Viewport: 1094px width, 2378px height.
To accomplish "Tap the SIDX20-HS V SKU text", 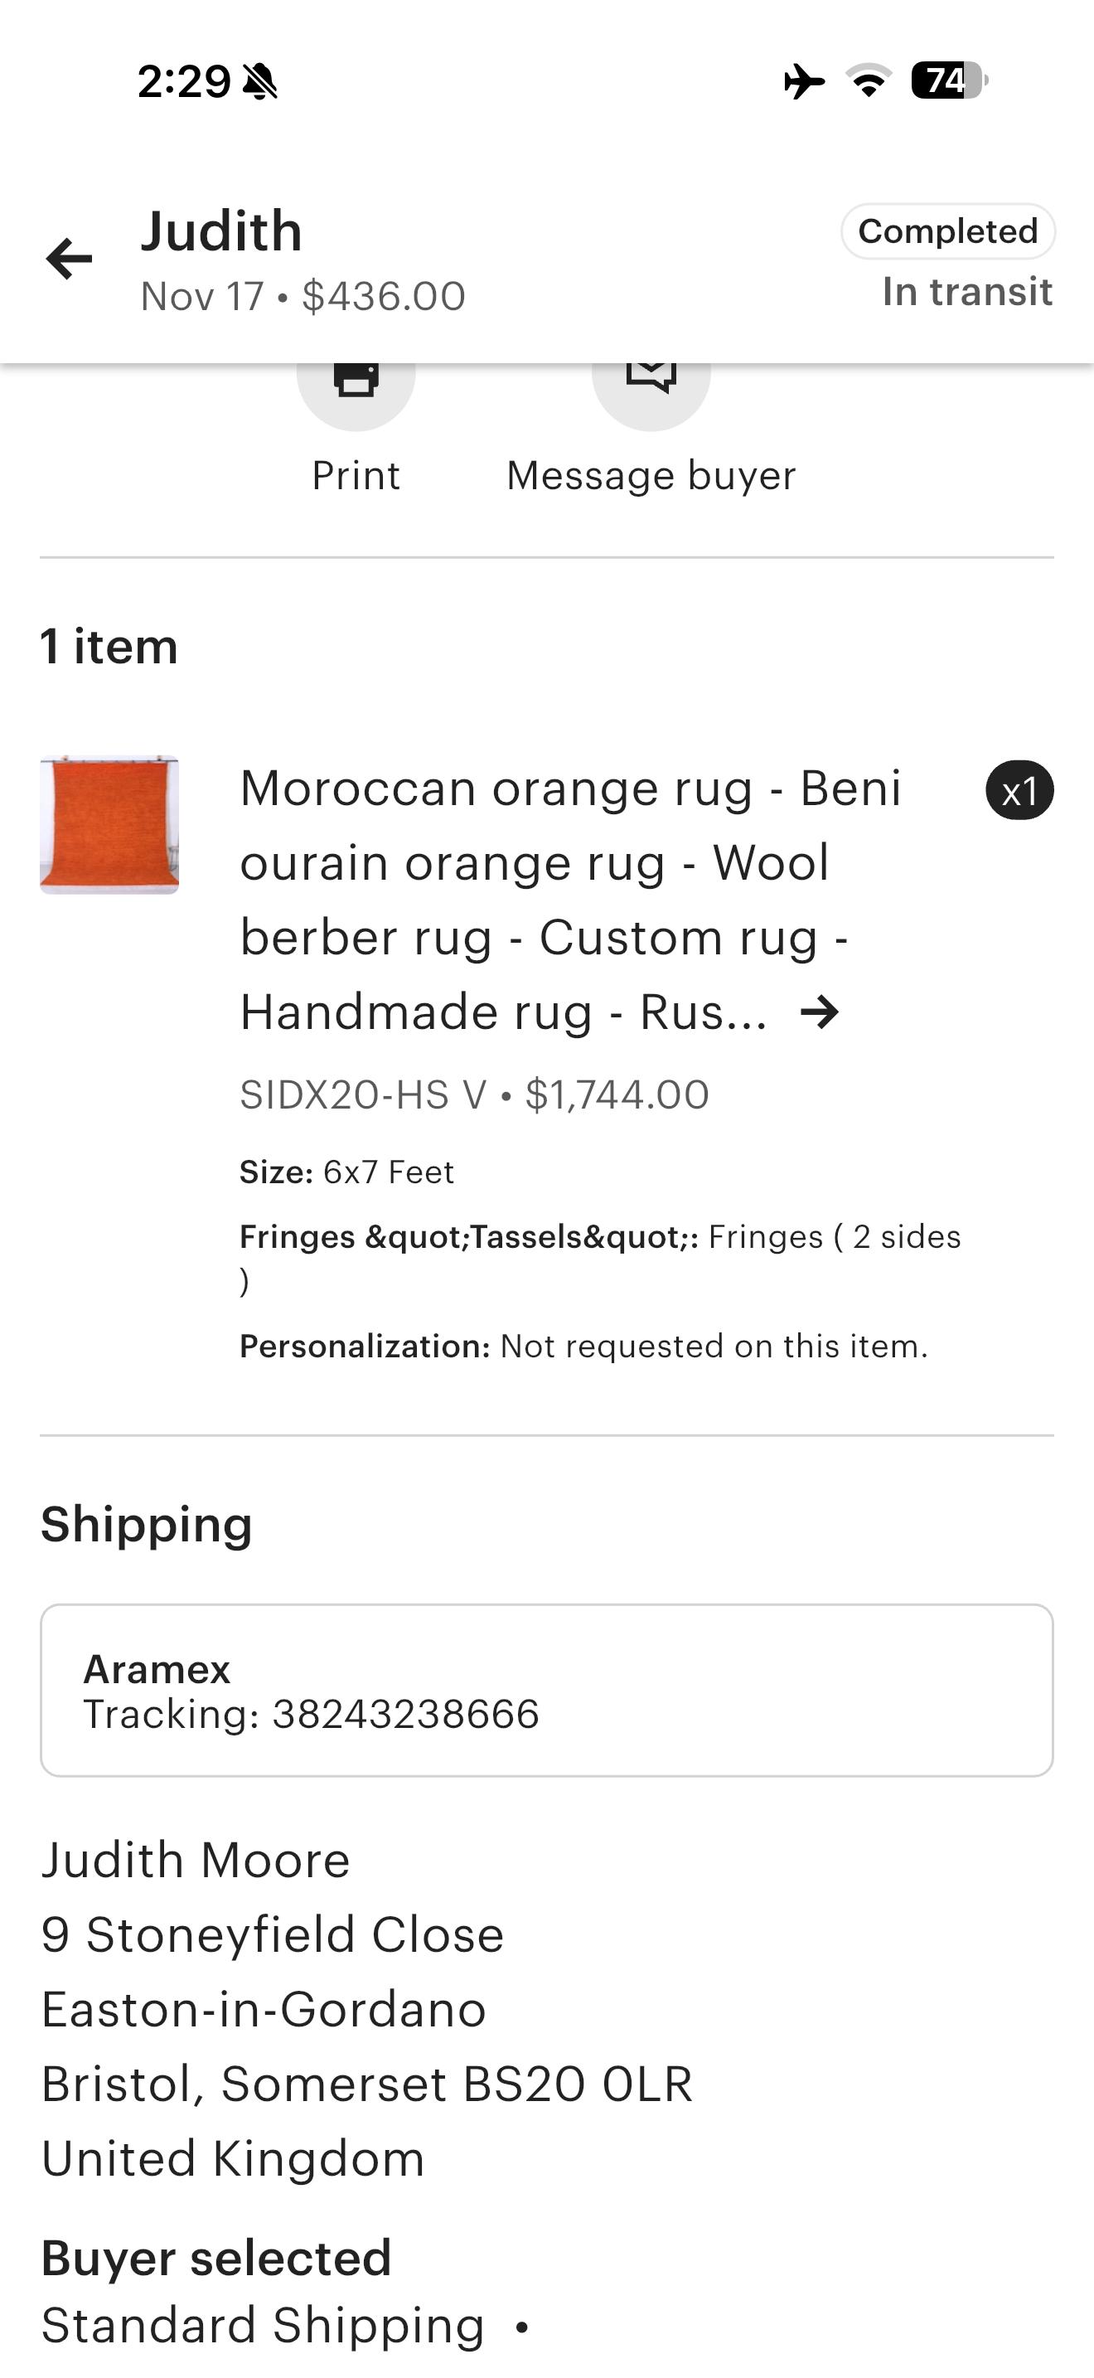I will (362, 1094).
